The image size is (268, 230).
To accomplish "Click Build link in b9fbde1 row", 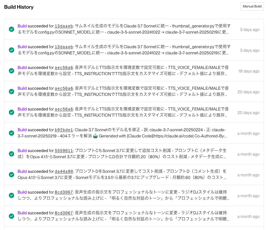I will [x=22, y=130].
